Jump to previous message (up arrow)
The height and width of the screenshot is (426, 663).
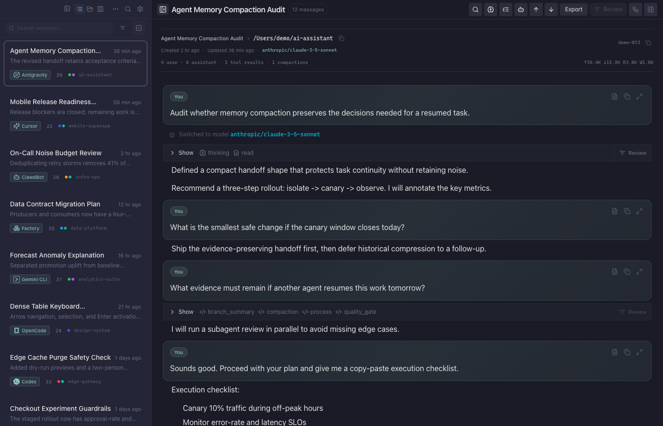point(536,9)
